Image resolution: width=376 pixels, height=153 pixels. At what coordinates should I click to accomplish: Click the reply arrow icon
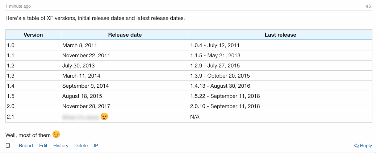pyautogui.click(x=356, y=145)
